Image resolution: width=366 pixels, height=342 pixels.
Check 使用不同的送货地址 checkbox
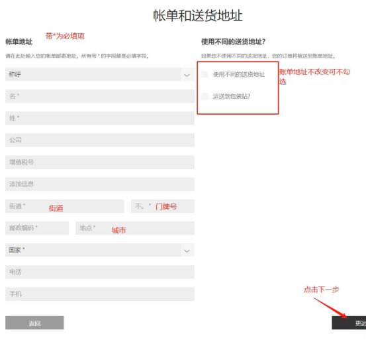coord(205,74)
